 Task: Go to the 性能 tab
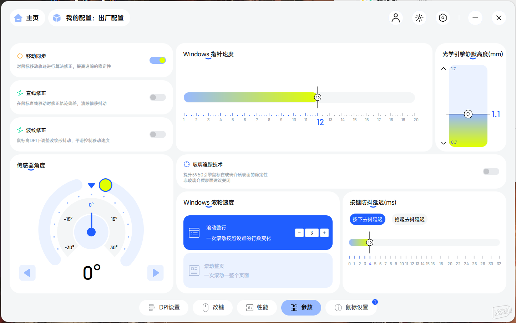(x=257, y=307)
